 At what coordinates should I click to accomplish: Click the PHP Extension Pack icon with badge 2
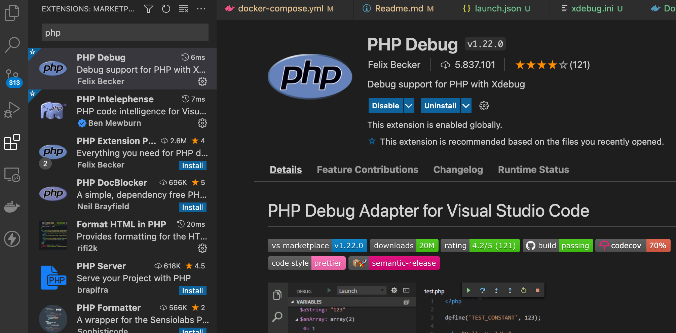53,155
